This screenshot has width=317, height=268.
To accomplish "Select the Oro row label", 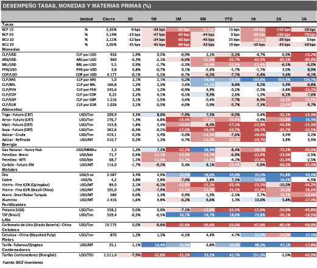I will (5, 175).
